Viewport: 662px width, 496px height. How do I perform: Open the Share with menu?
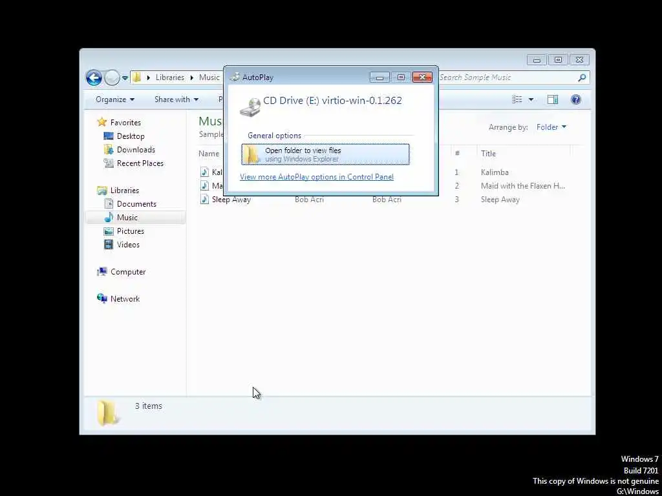click(x=176, y=99)
